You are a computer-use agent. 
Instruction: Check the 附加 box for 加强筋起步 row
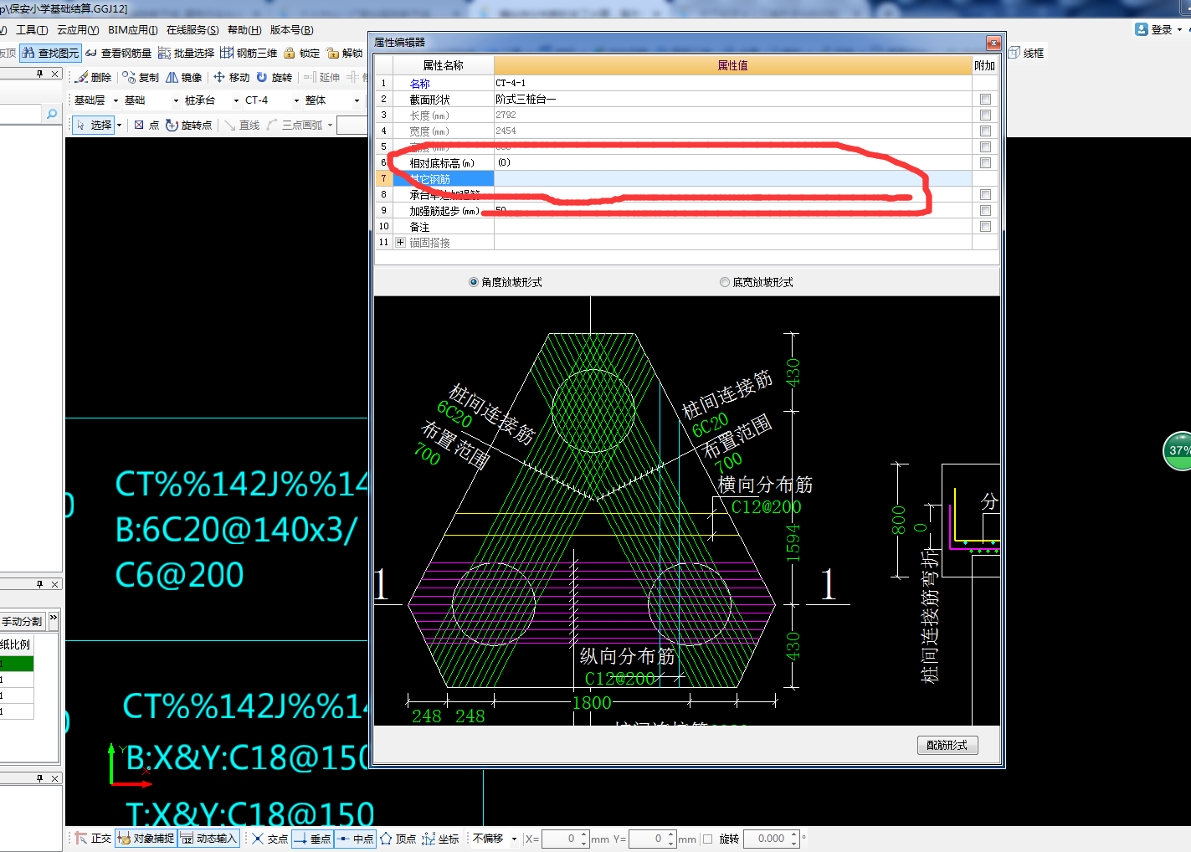pyautogui.click(x=985, y=210)
